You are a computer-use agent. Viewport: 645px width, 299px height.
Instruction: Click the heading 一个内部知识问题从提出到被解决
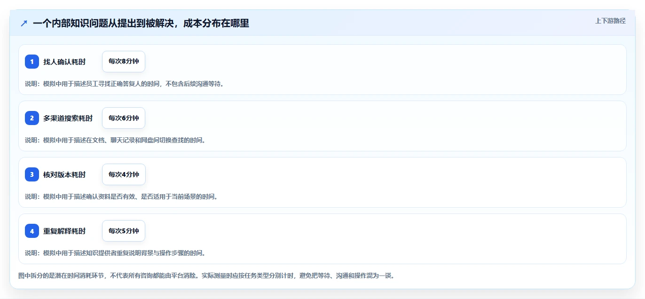141,23
